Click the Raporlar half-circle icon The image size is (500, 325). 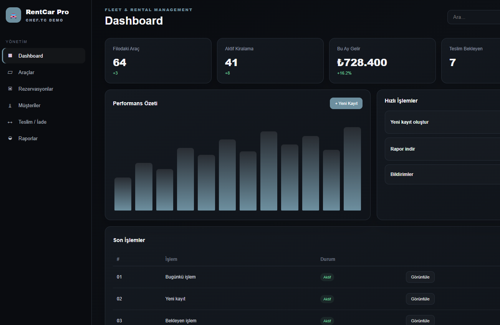coord(10,138)
